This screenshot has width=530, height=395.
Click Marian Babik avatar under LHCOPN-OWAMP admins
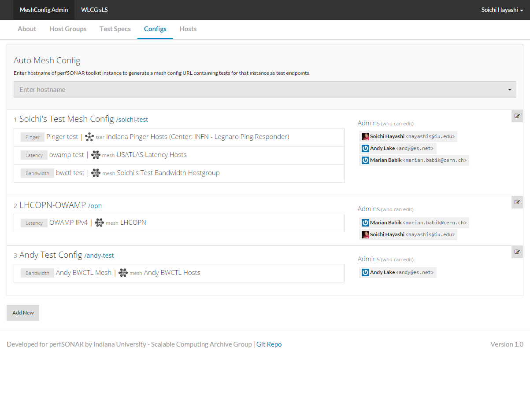[x=365, y=223]
